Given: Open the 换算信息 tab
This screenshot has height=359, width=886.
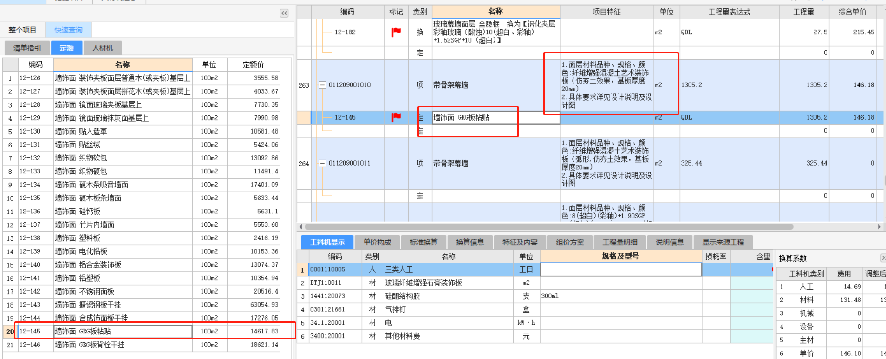Looking at the screenshot, I should (470, 242).
